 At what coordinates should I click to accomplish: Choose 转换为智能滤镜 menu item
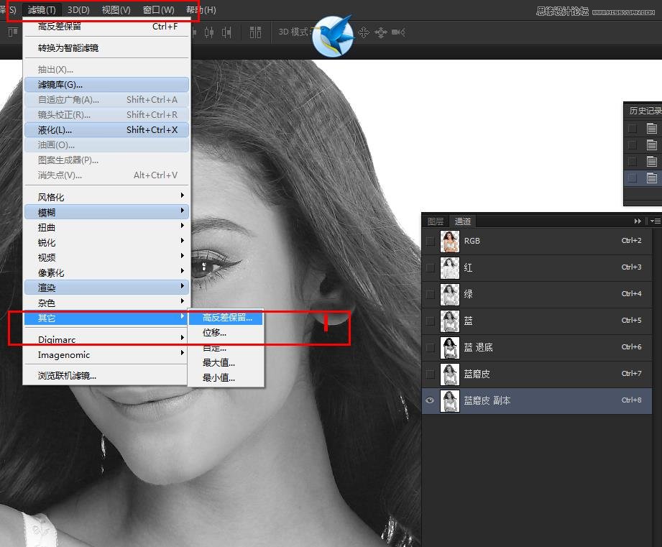[106, 47]
